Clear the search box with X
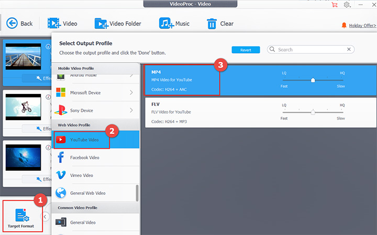Viewport: 377px width, 235px height. pos(349,49)
